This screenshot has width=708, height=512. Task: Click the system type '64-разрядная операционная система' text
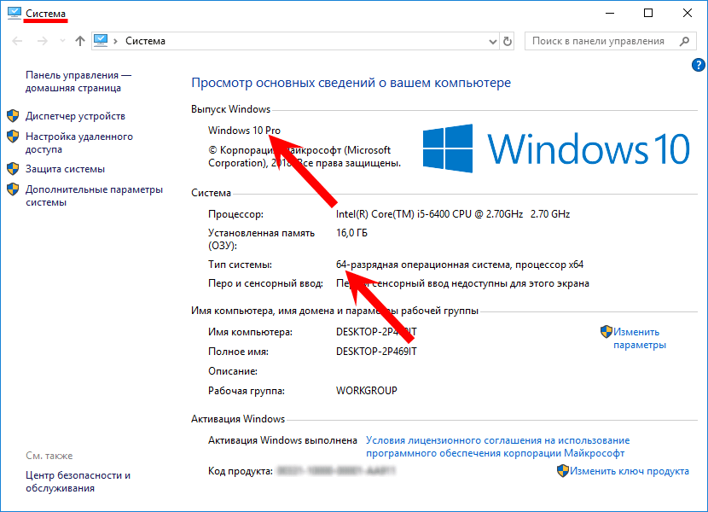click(424, 265)
